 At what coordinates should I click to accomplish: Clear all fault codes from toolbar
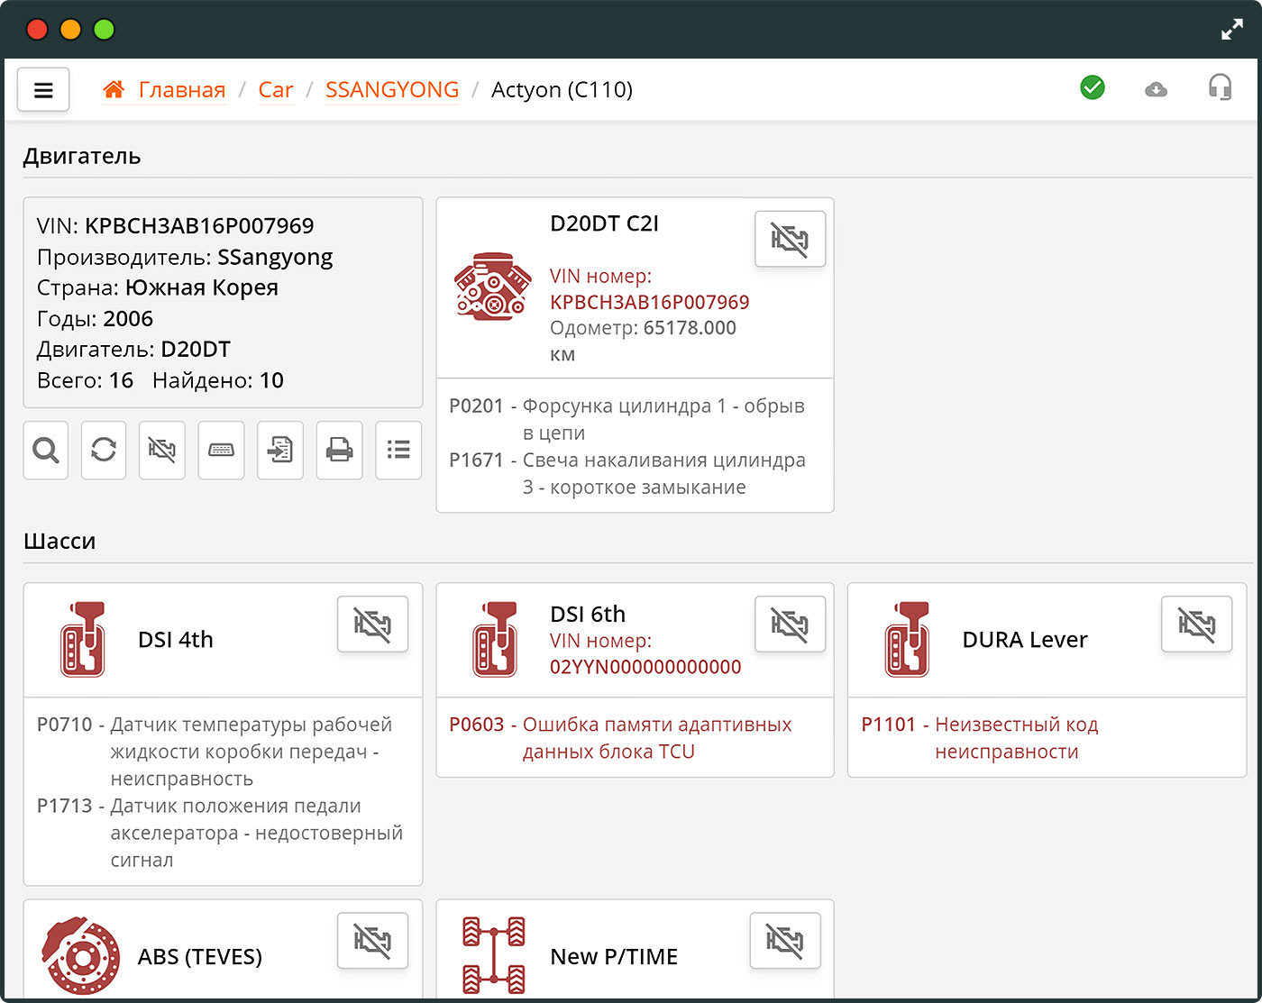(162, 450)
